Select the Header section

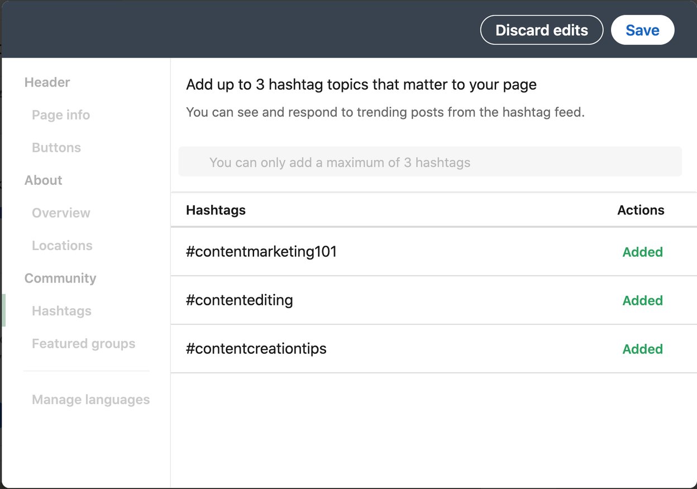point(47,82)
